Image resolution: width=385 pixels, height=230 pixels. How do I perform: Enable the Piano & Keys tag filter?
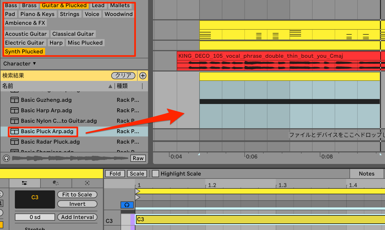[37, 14]
